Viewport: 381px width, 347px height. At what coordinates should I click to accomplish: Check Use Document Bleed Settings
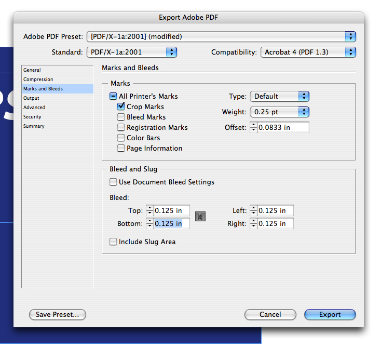[x=113, y=182]
